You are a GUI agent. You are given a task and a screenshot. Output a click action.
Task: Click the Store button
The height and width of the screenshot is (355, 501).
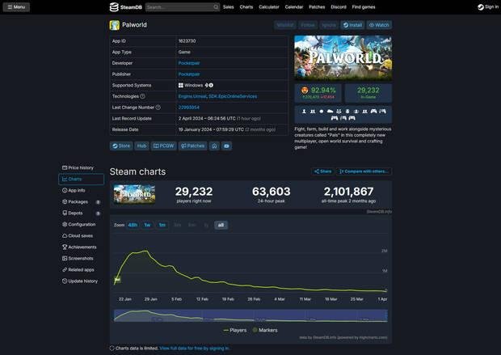(x=121, y=146)
